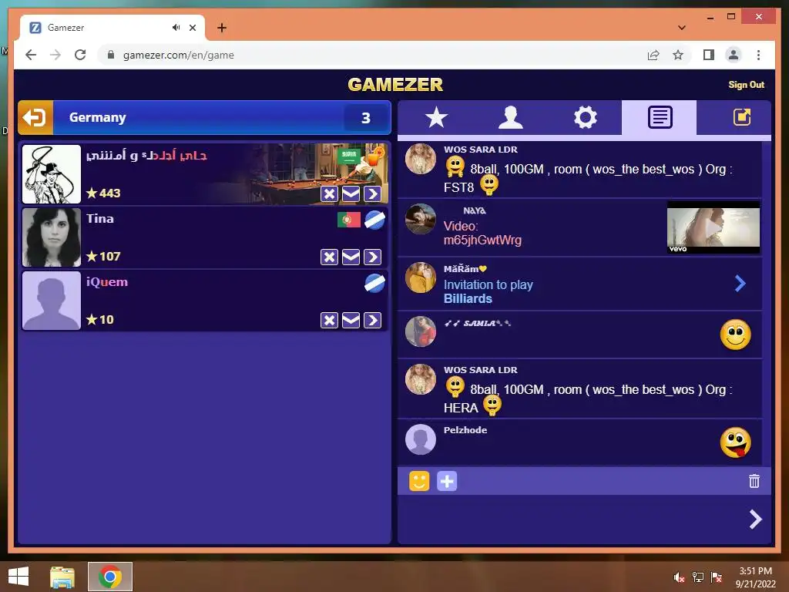Open WOS SARA LDR avatar on FST8 message
The width and height of the screenshot is (789, 592).
[x=421, y=159]
